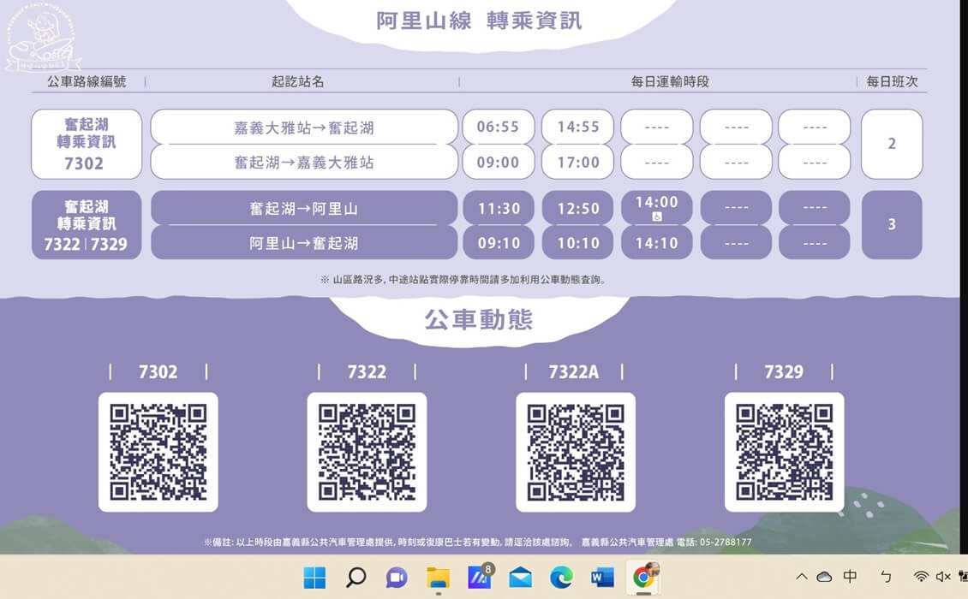The height and width of the screenshot is (599, 968).
Task: Open File Explorer from the taskbar
Action: tap(438, 578)
